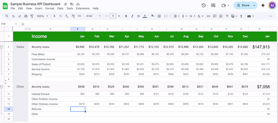
Task: Click the borders grid icon
Action: (159, 16)
